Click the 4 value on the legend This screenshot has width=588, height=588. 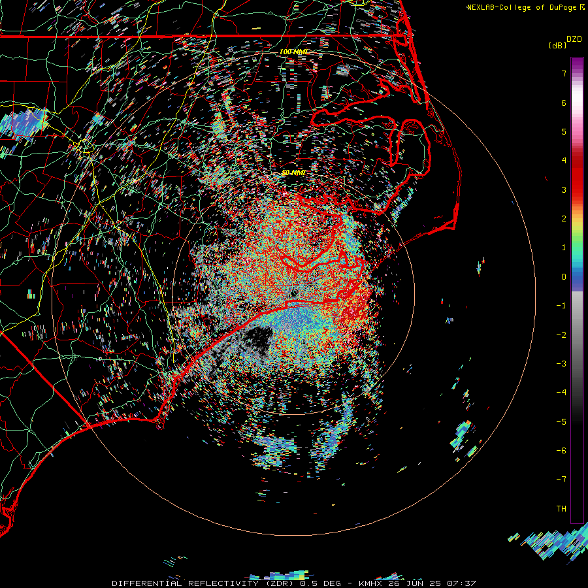click(x=564, y=161)
